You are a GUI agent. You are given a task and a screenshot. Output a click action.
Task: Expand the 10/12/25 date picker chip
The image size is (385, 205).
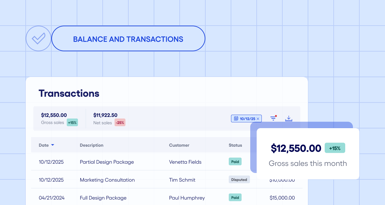click(x=246, y=118)
